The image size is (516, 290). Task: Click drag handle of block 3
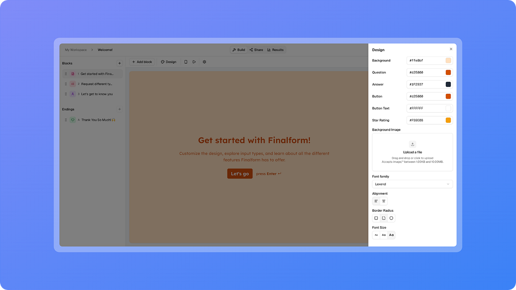(66, 94)
